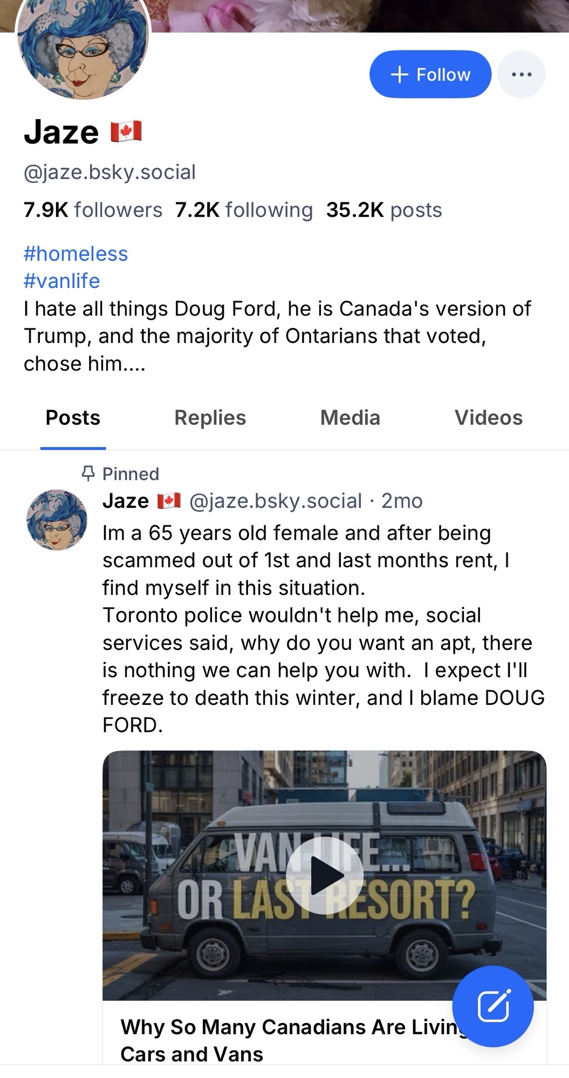
Task: Open the #vanlife hashtag link
Action: tap(61, 281)
